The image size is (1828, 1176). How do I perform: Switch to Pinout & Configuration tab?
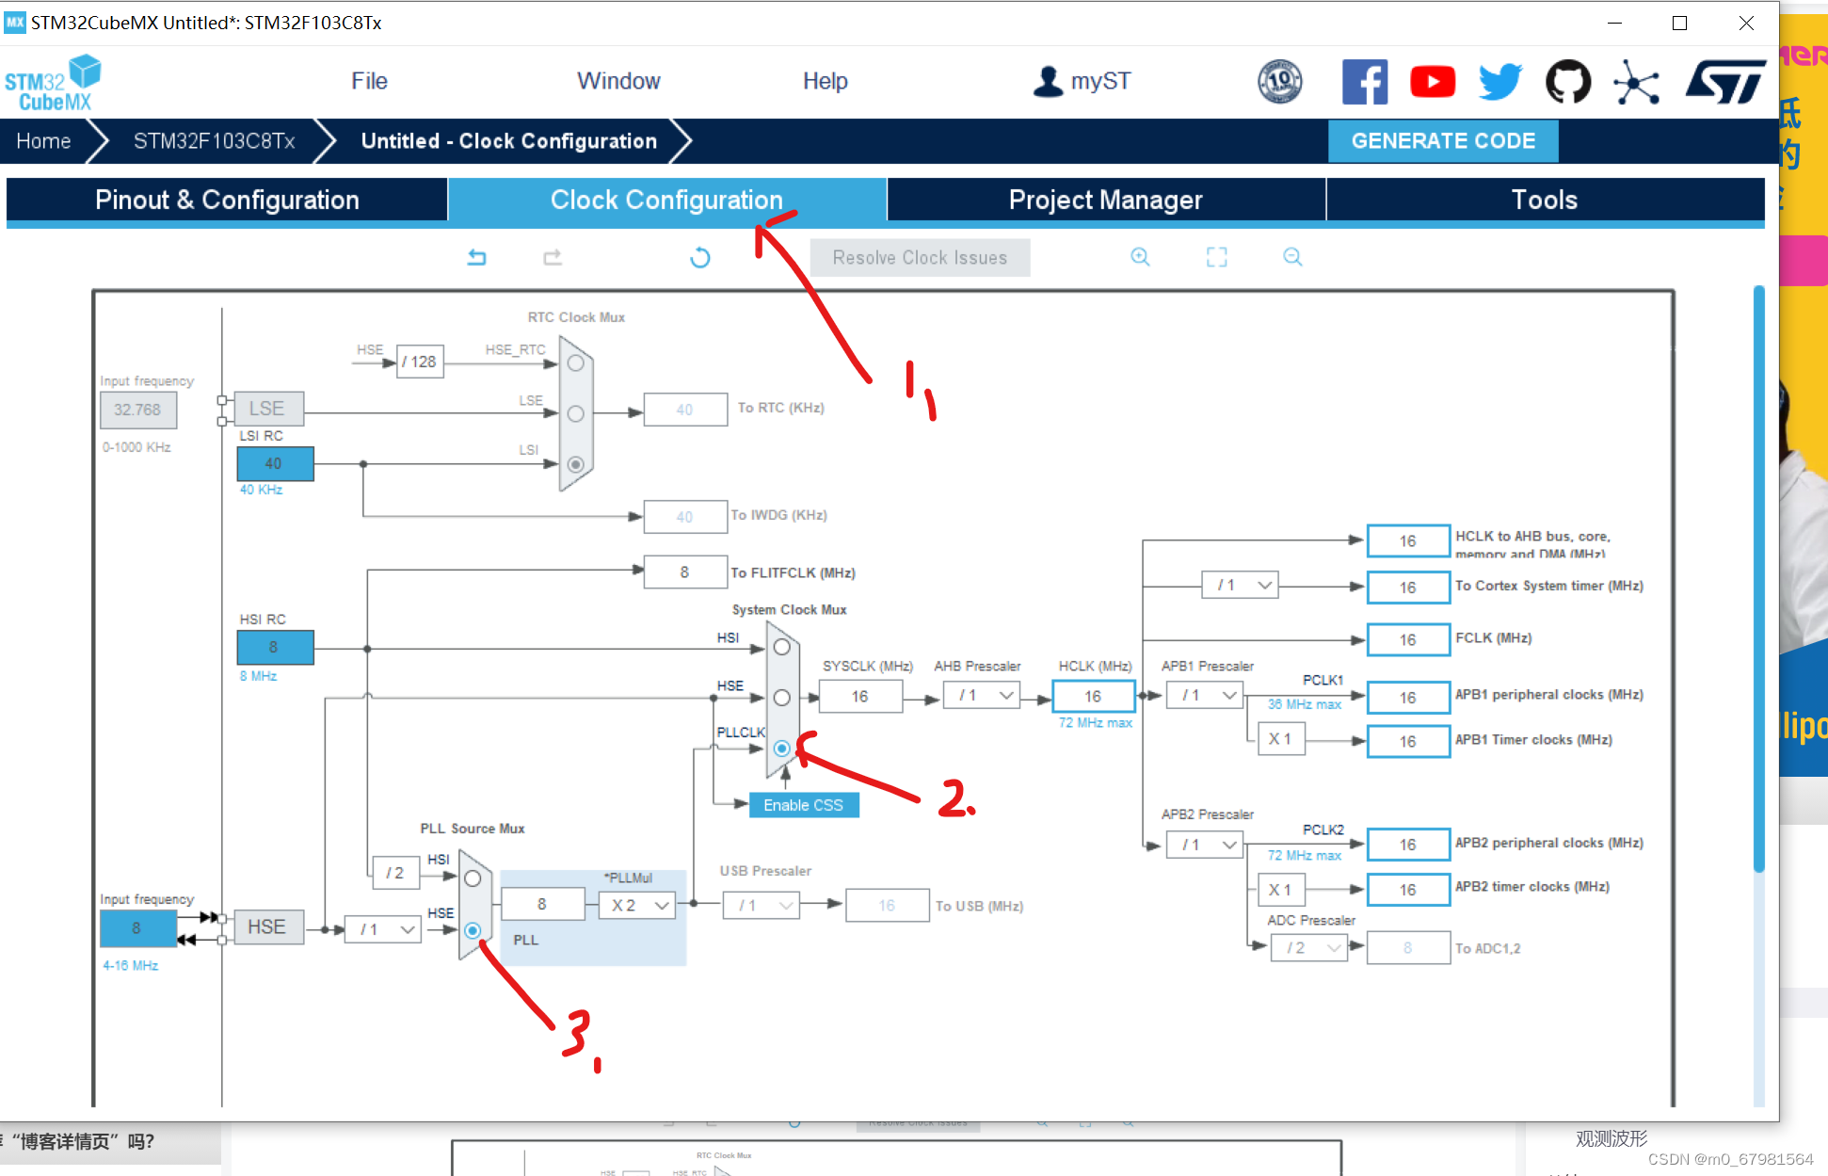click(227, 200)
